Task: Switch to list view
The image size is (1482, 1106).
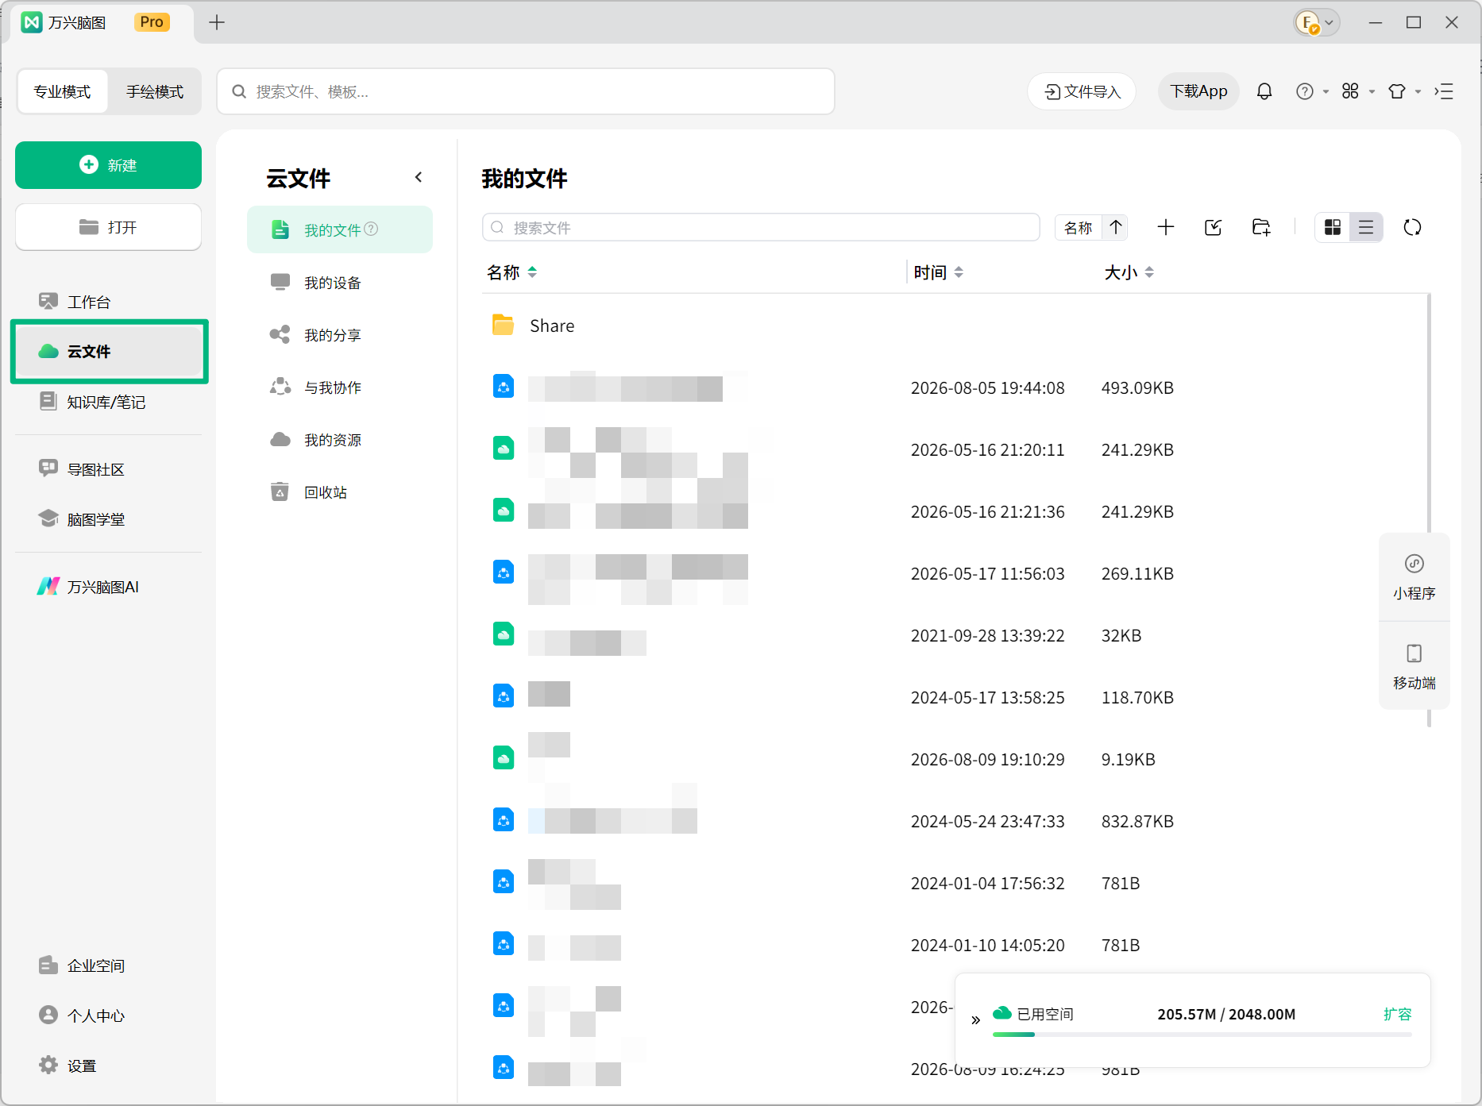Action: (x=1366, y=228)
